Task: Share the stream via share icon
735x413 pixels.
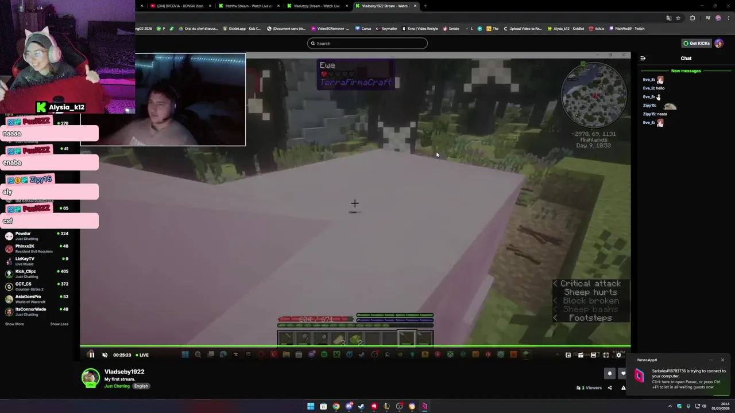Action: pyautogui.click(x=610, y=388)
